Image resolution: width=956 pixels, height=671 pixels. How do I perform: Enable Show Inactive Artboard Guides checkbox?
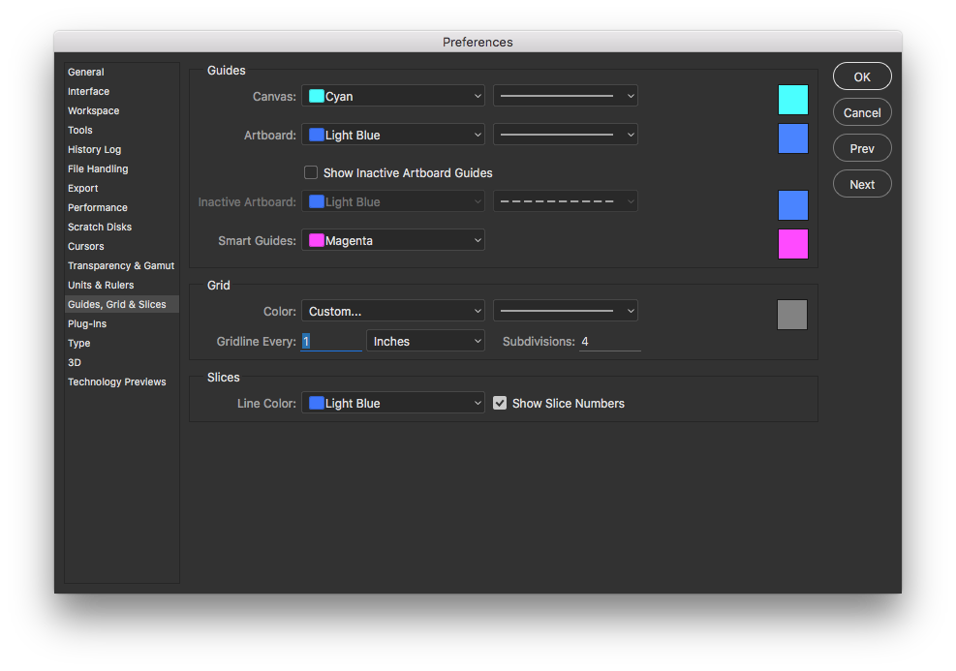tap(311, 172)
